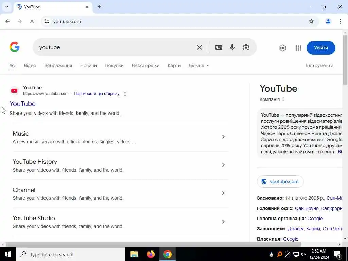Click the YouTube favicon in result

click(14, 90)
